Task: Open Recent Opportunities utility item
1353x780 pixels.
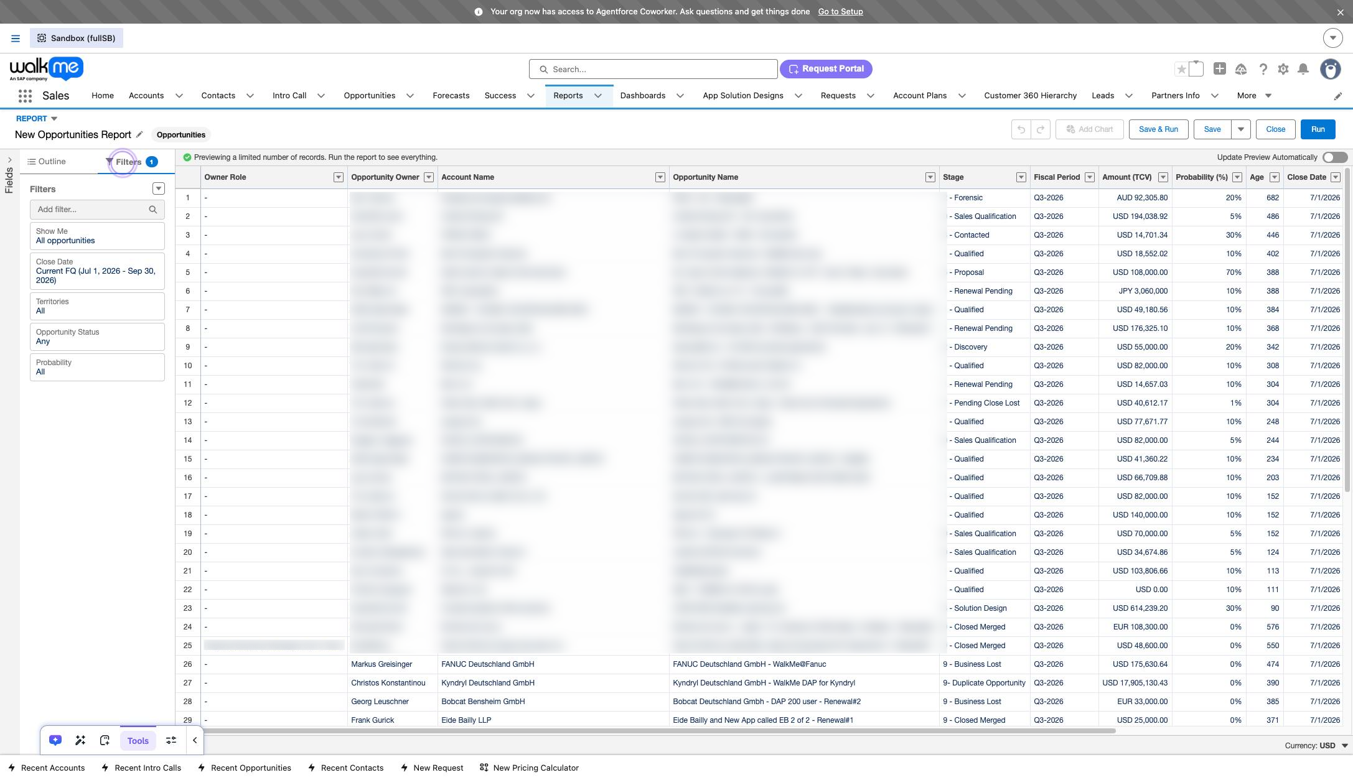Action: coord(245,768)
